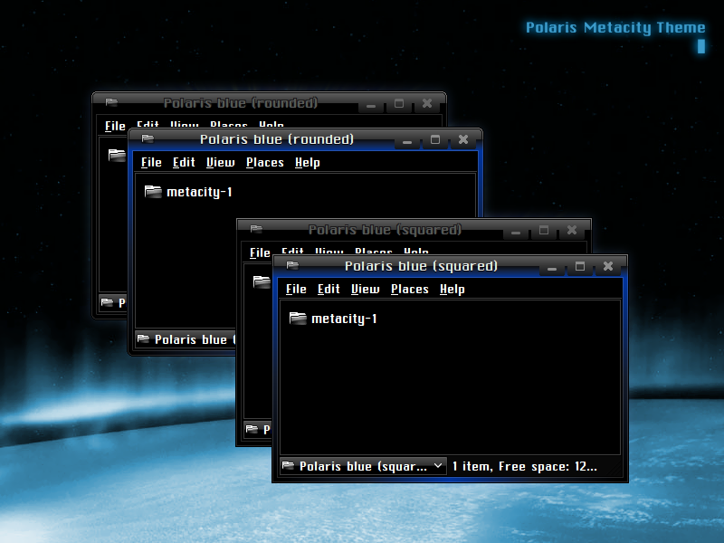Click metacity-1 label in focused rounded window

coord(199,192)
